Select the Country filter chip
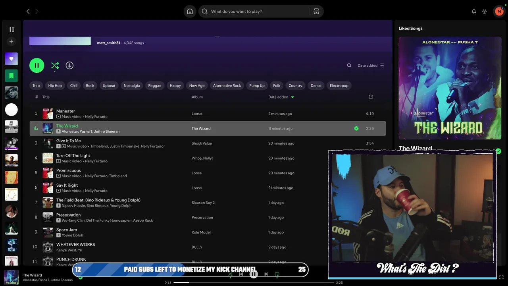Viewport: 508px width, 286px height. [295, 85]
